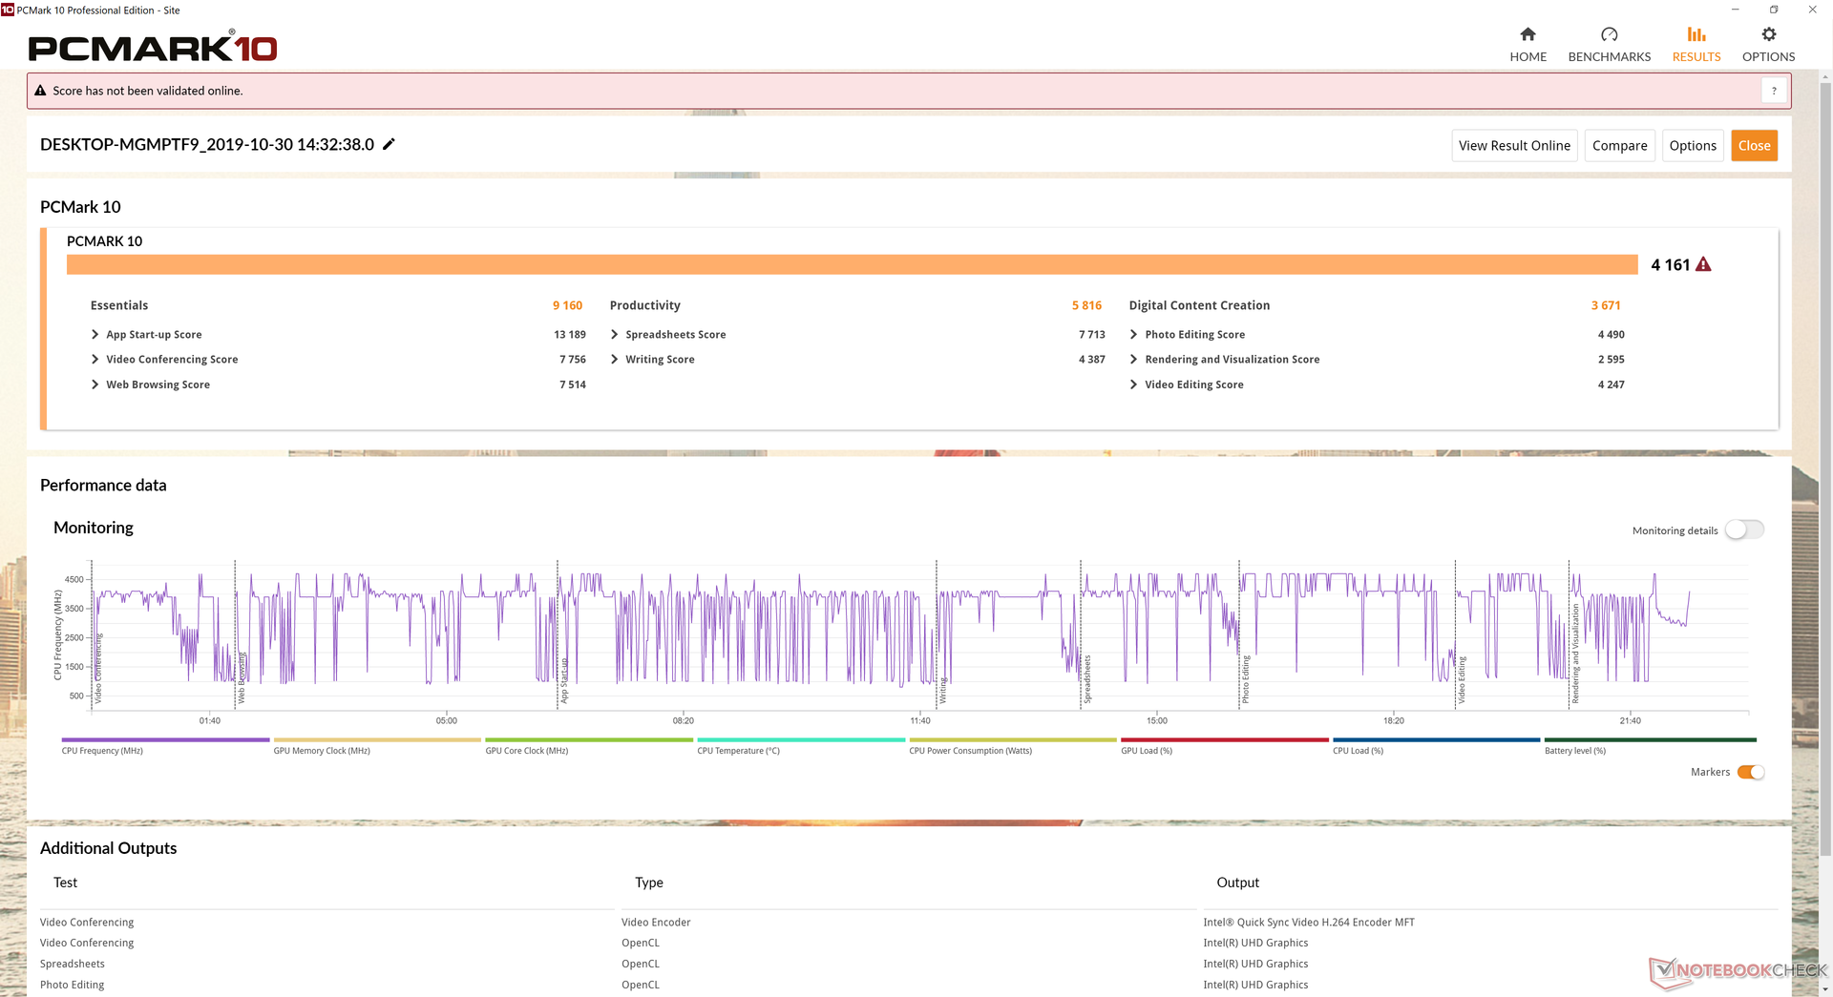Select the Battery level legend bar
1833x997 pixels.
coord(1651,739)
